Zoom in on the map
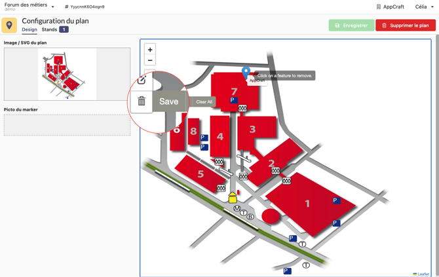The height and width of the screenshot is (277, 439). tap(150, 50)
